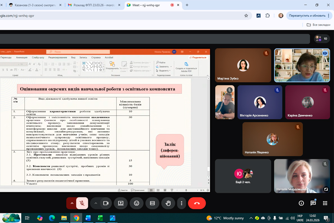
Task: Start presenting your screen
Action: click(121, 203)
